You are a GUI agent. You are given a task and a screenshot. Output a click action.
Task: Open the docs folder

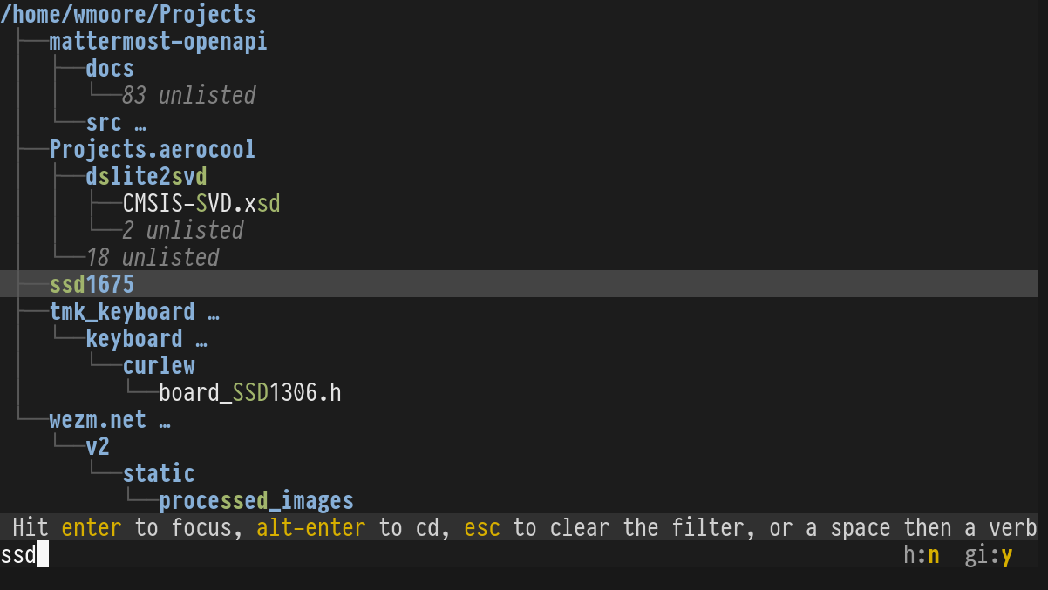tap(110, 69)
